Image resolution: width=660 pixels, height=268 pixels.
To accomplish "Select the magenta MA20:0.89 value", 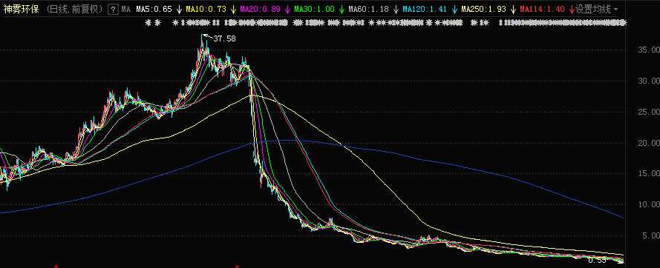I will click(x=261, y=9).
